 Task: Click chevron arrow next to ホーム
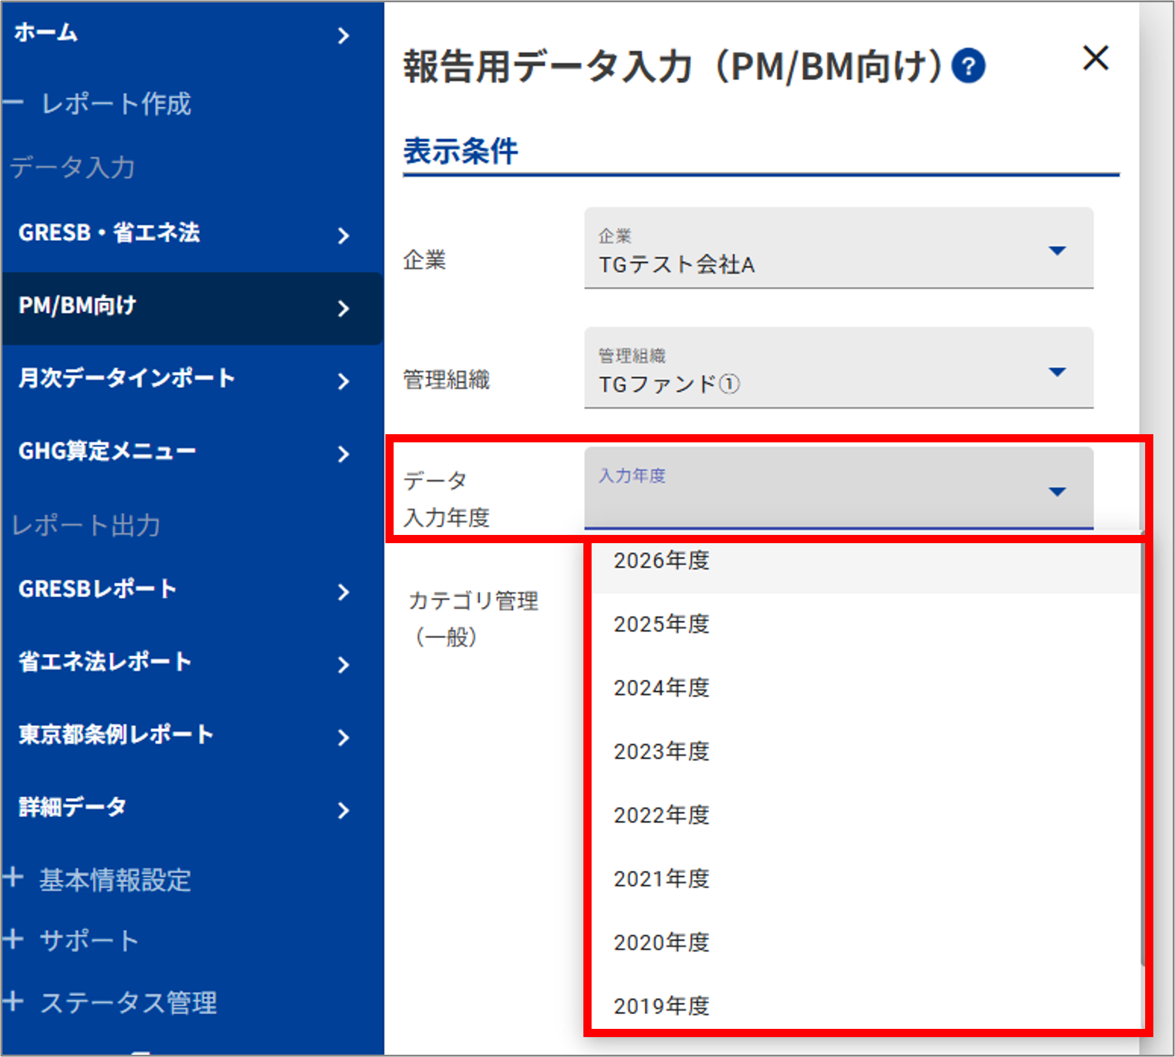tap(344, 36)
